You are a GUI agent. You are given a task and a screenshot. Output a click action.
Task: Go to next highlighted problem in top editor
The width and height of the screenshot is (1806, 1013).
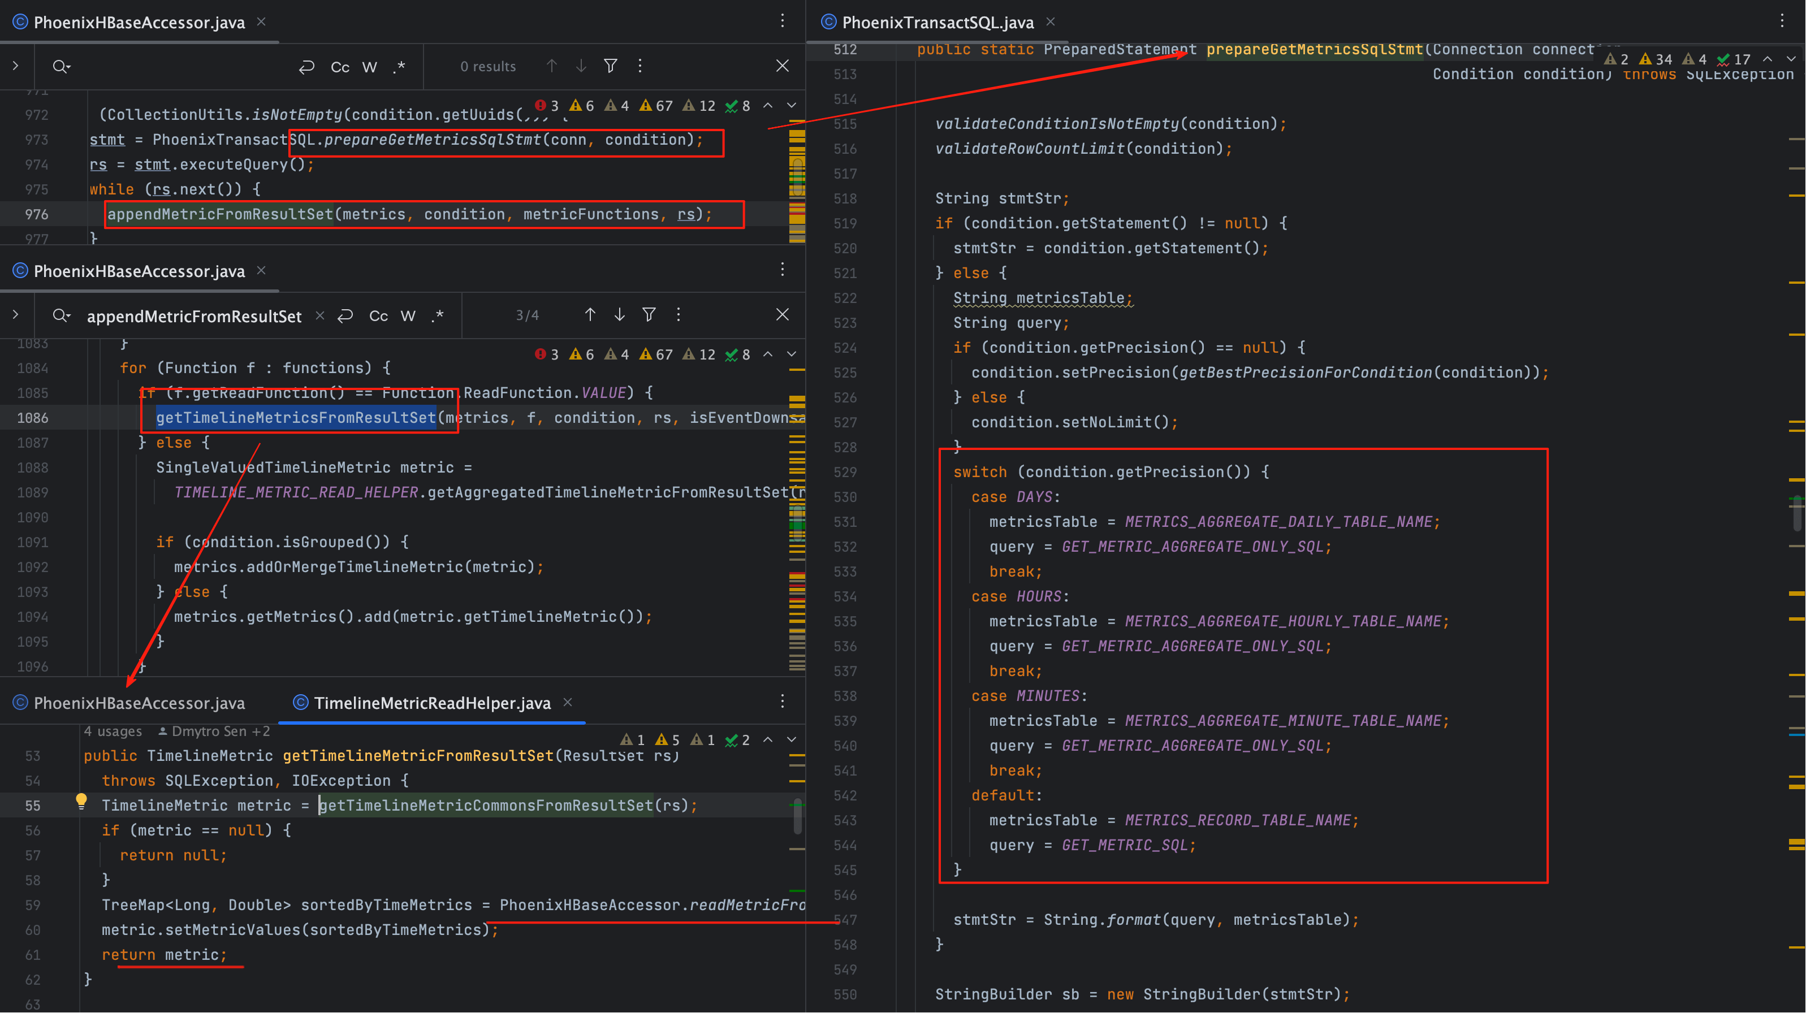coord(792,105)
